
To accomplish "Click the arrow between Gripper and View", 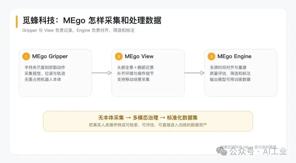I will [x=102, y=73].
